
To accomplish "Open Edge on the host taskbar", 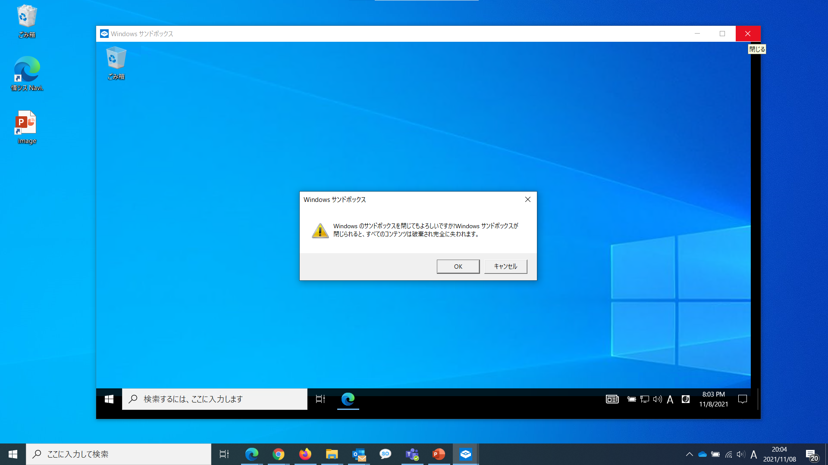I will pos(252,454).
